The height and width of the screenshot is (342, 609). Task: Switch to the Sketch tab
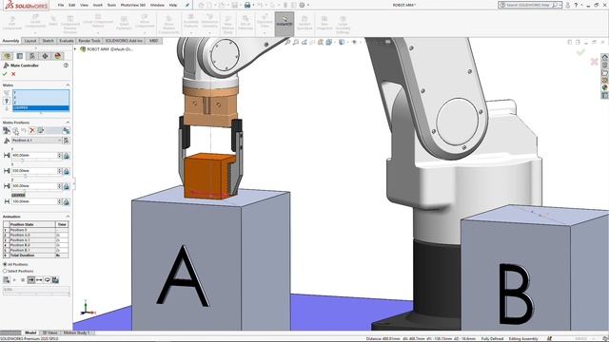click(48, 41)
